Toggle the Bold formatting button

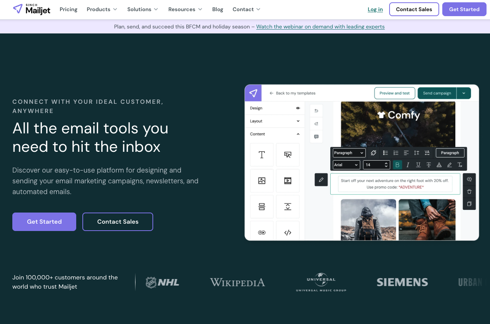coord(398,165)
